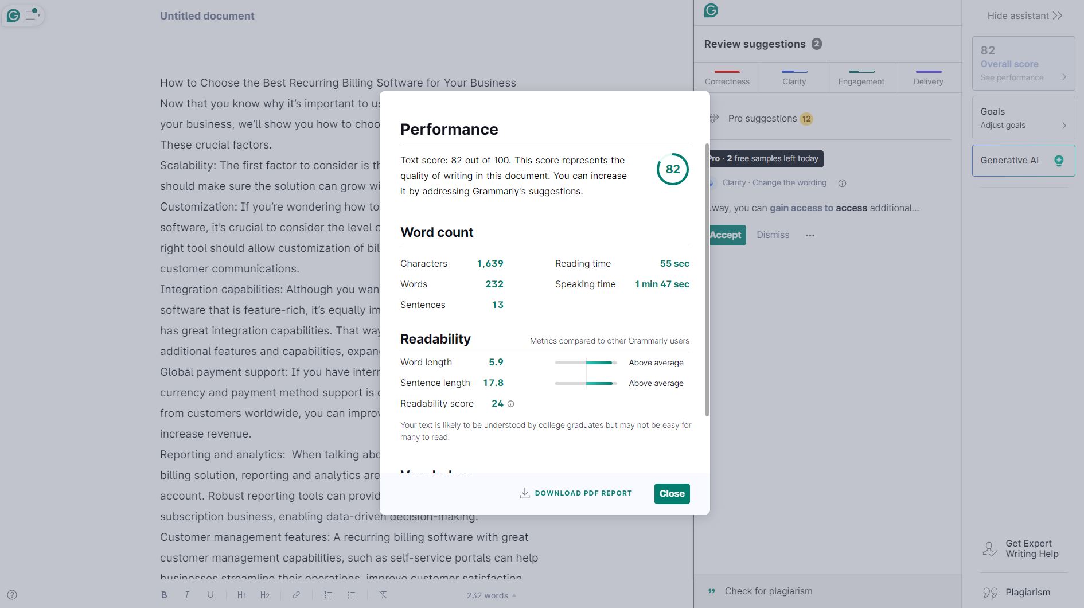Click the readability score info icon
This screenshot has width=1084, height=608.
tap(511, 404)
